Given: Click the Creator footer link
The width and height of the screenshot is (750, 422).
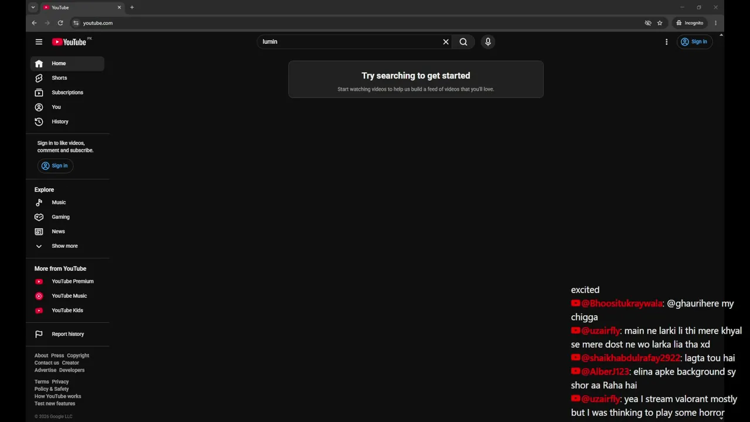Looking at the screenshot, I should 70,363.
